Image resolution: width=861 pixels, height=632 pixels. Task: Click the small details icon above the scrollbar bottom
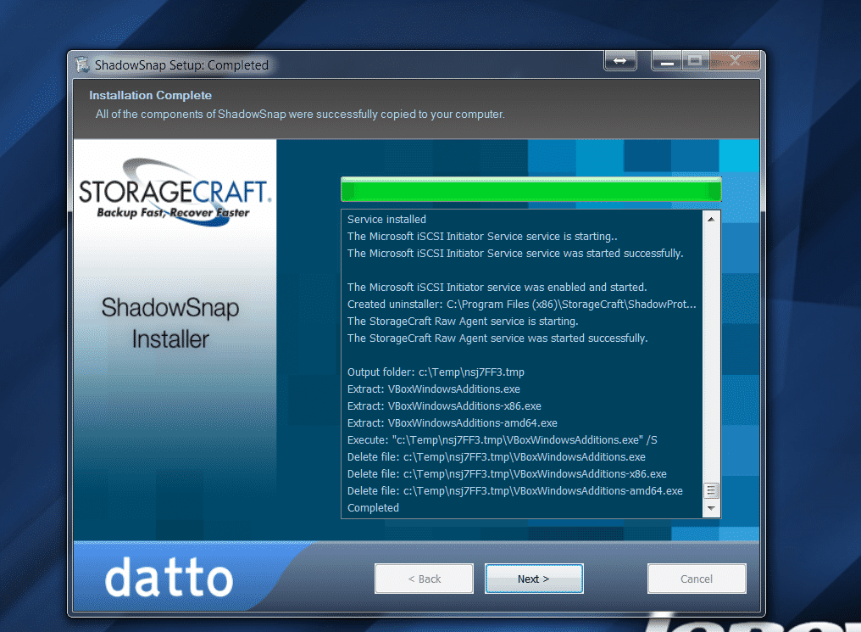click(x=710, y=490)
